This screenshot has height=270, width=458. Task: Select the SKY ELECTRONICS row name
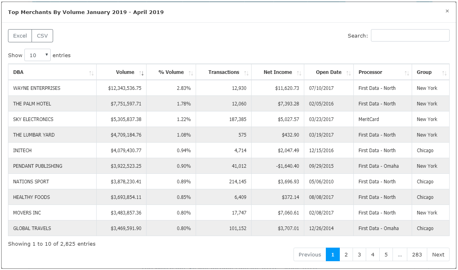coord(33,119)
